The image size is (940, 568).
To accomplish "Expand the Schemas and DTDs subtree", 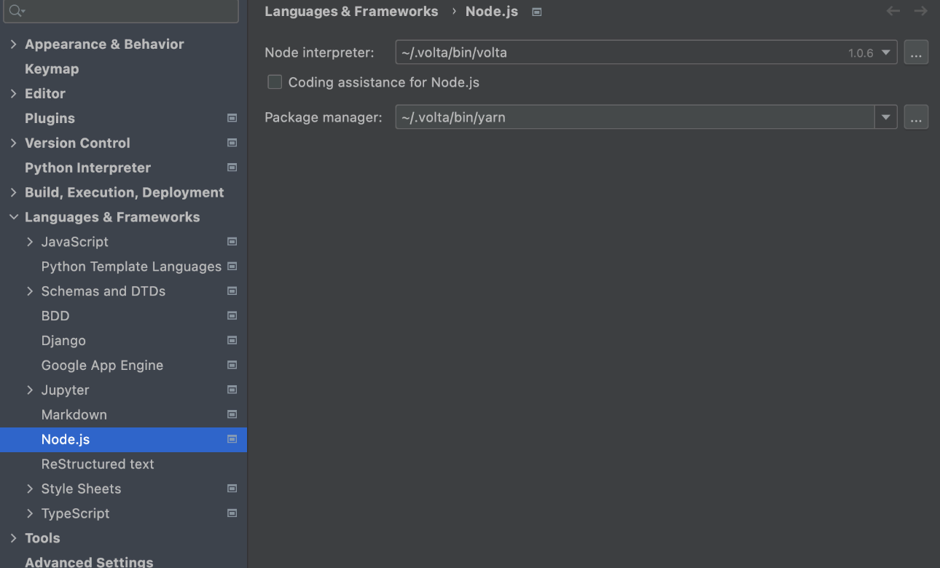I will click(30, 291).
